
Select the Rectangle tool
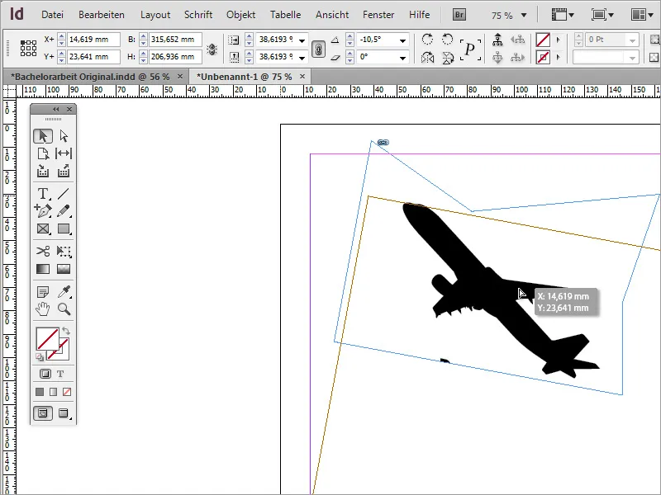point(64,229)
